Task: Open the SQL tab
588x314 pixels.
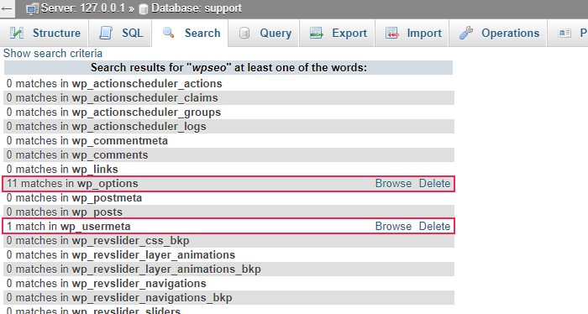Action: [x=120, y=33]
